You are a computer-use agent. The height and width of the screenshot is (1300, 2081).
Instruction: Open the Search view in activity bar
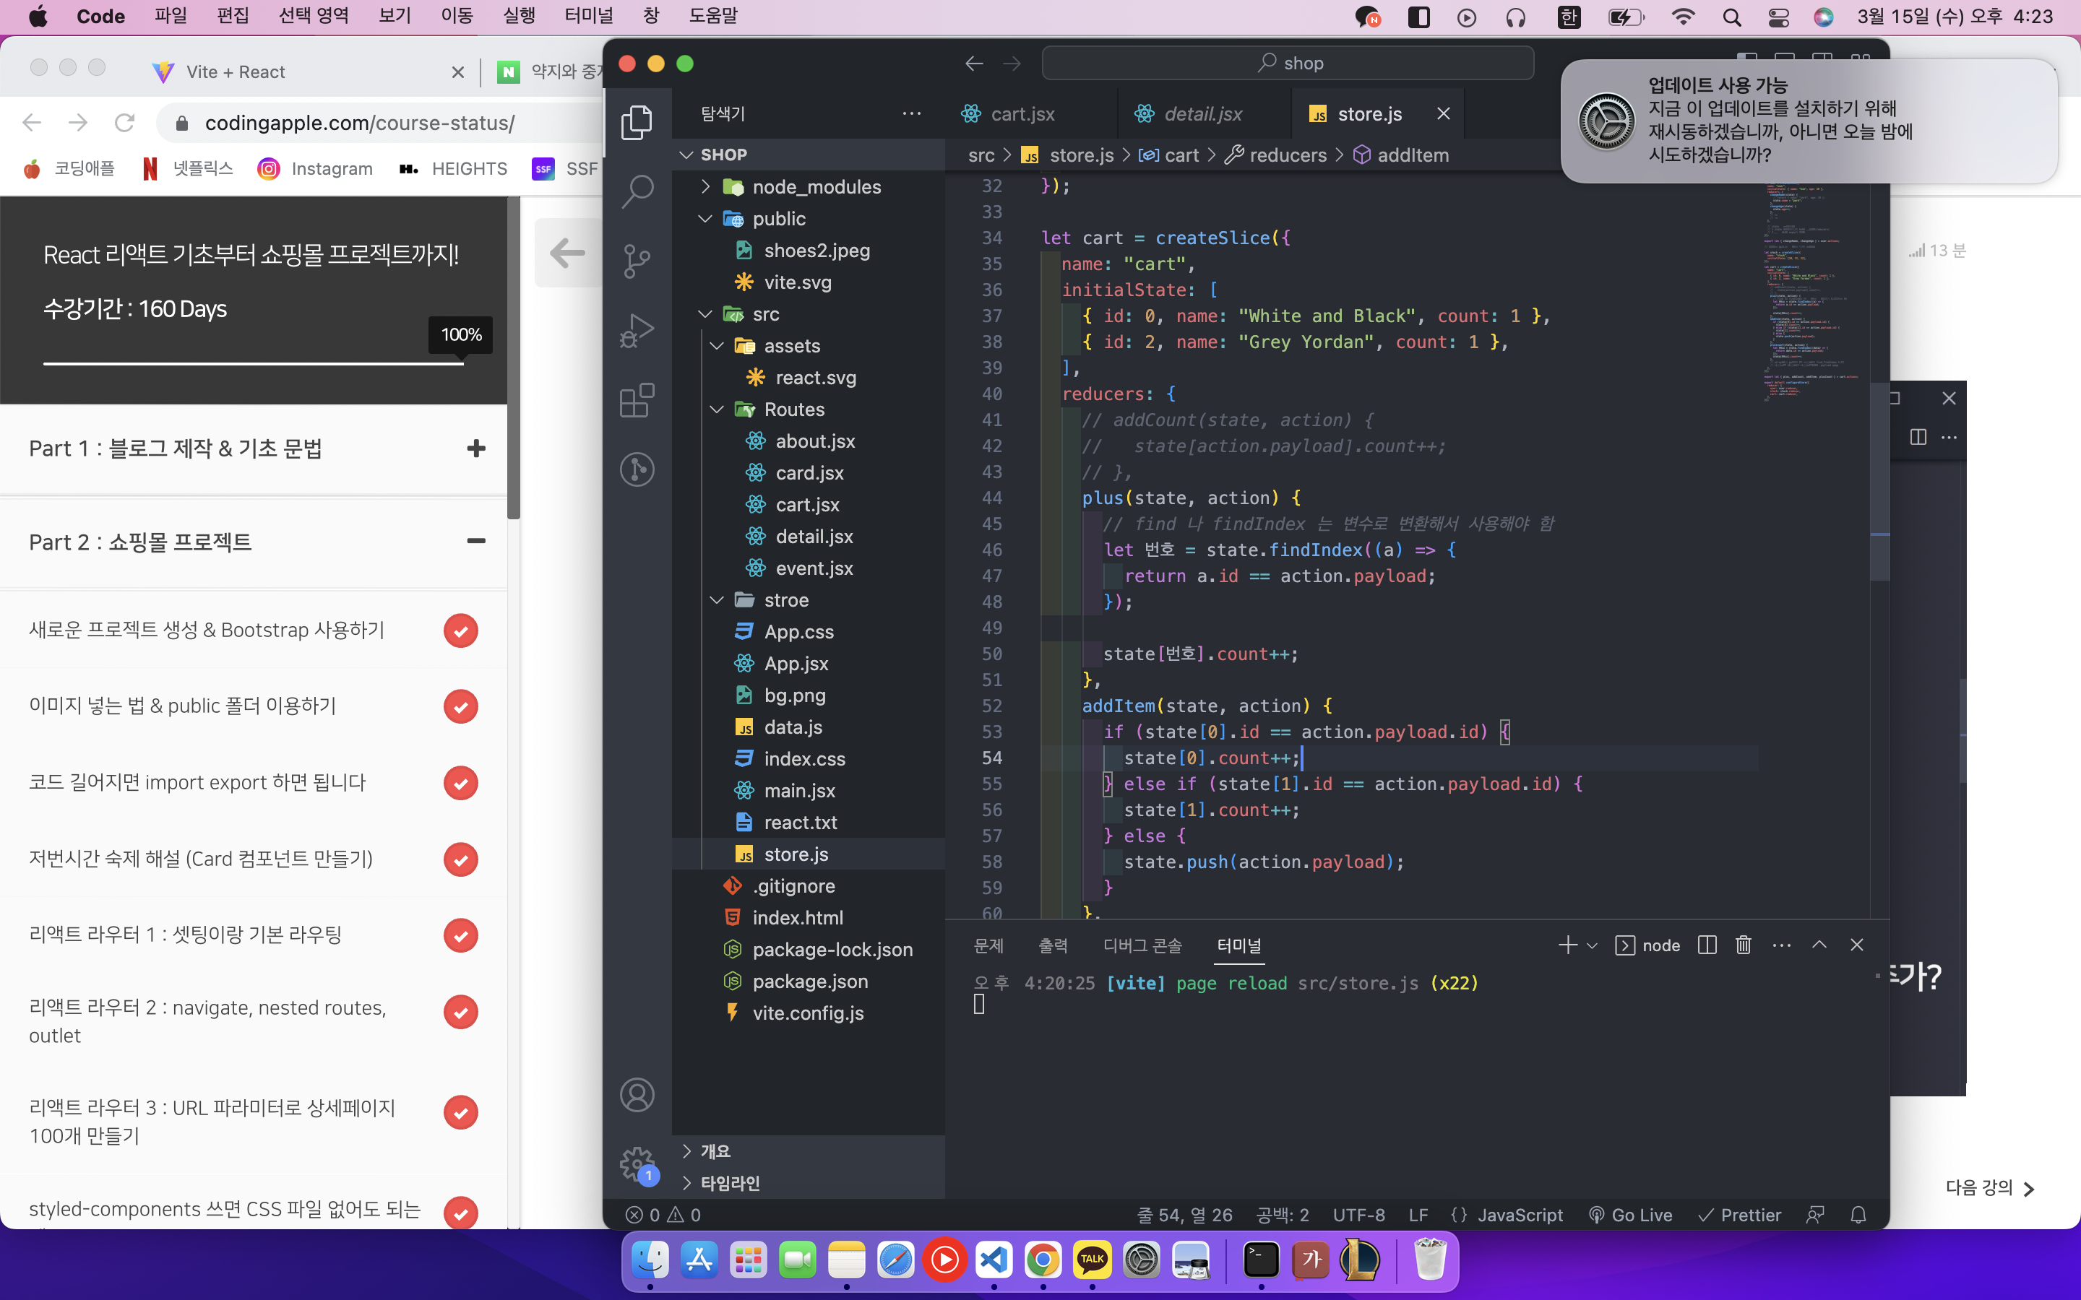pyautogui.click(x=637, y=191)
